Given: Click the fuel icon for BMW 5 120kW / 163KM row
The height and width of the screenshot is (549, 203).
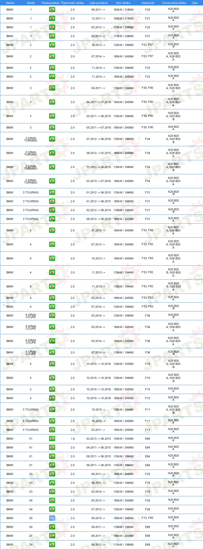Looking at the screenshot, I should (x=52, y=364).
